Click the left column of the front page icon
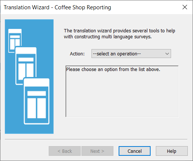Image resolution: width=193 pixels, height=161 pixels. click(x=32, y=108)
